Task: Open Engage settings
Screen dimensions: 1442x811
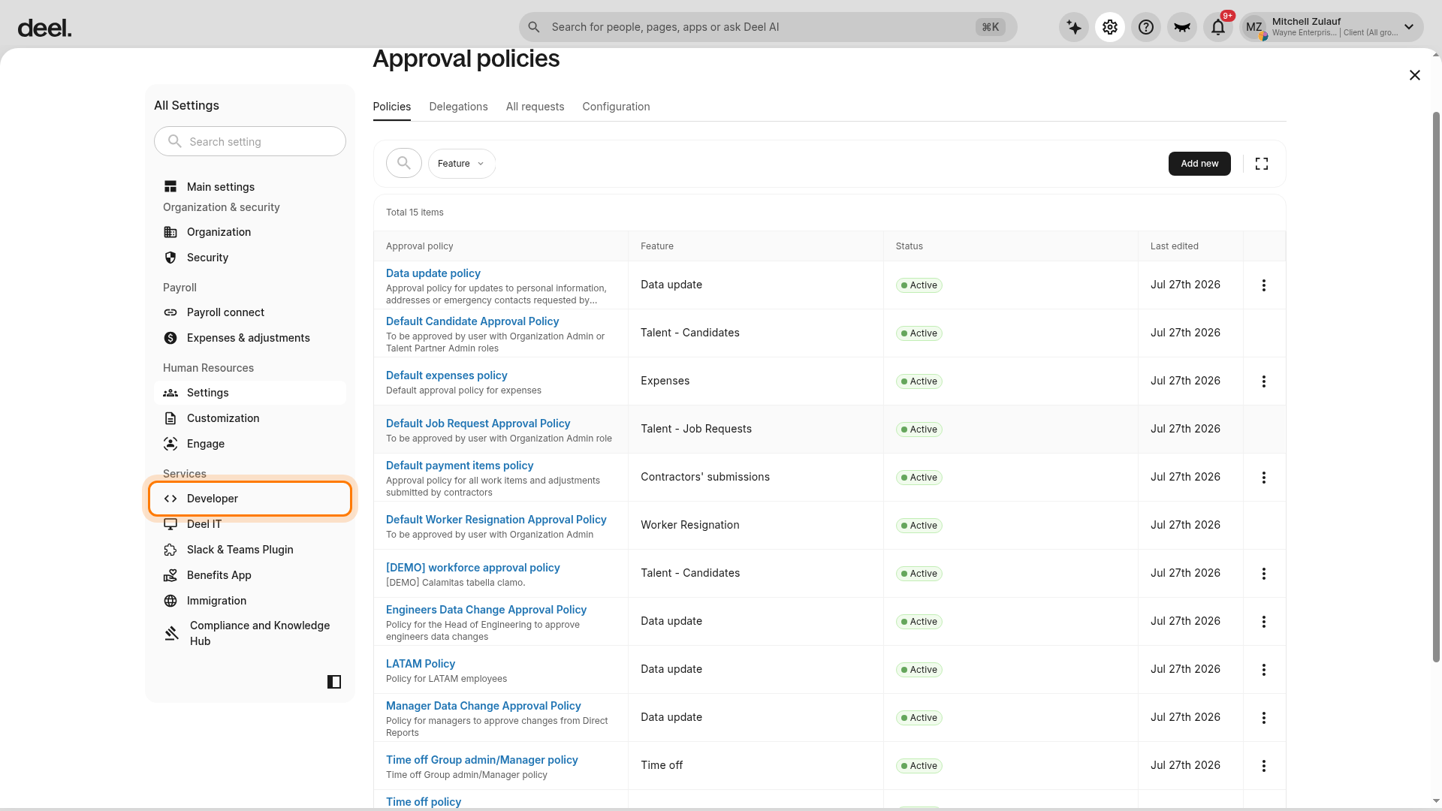Action: pos(250,444)
